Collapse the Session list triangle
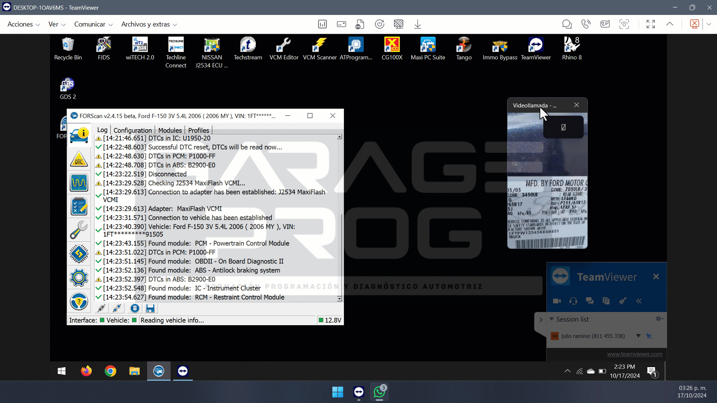This screenshot has width=717, height=403. click(551, 319)
